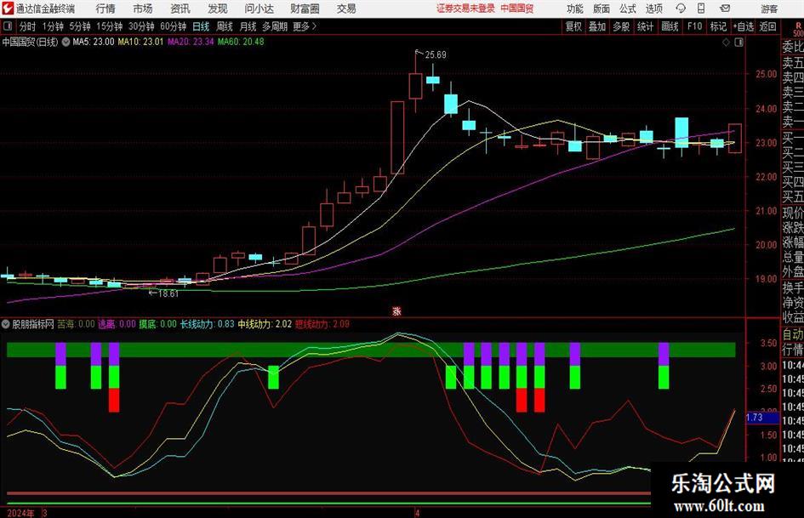
Task: Click the 画线 drawing toolbar button
Action: click(670, 26)
